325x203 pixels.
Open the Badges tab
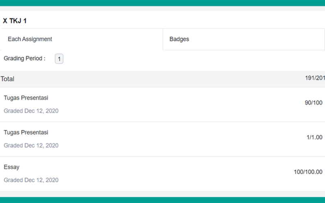click(244, 39)
